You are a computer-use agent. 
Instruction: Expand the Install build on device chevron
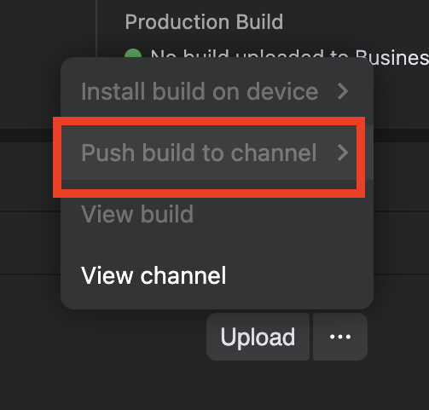pos(343,91)
